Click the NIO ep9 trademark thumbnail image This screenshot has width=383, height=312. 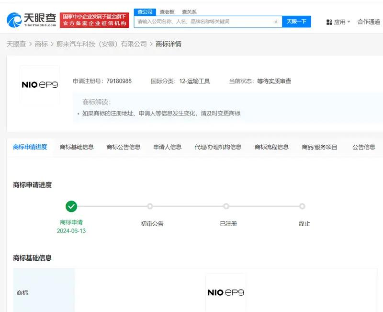(x=40, y=84)
